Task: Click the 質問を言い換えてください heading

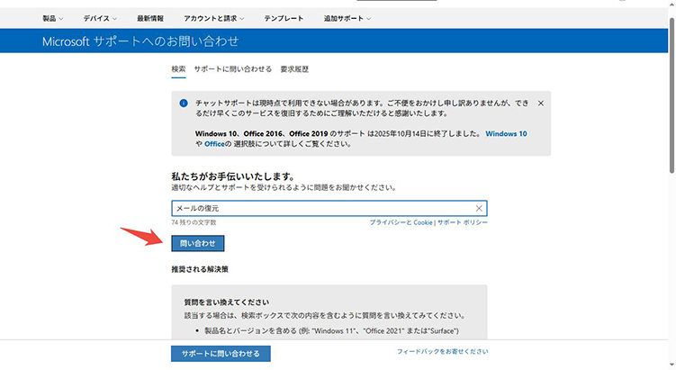Action: pos(227,302)
